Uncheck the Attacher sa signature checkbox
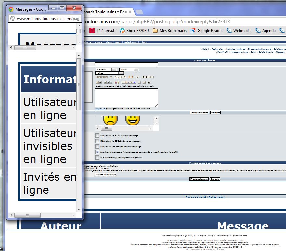This screenshot has width=286, height=251. (97, 152)
